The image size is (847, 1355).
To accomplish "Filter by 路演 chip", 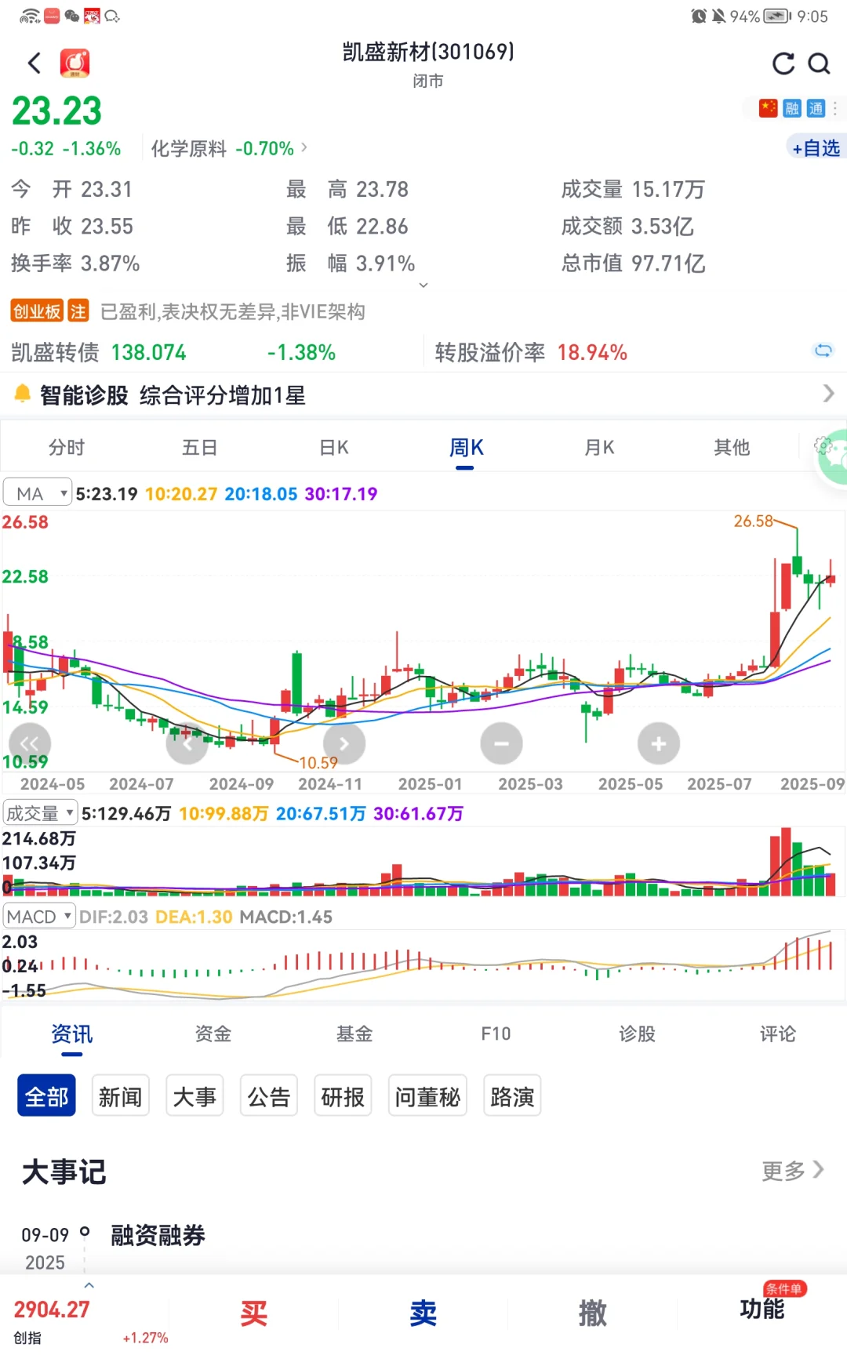I will pos(512,1095).
